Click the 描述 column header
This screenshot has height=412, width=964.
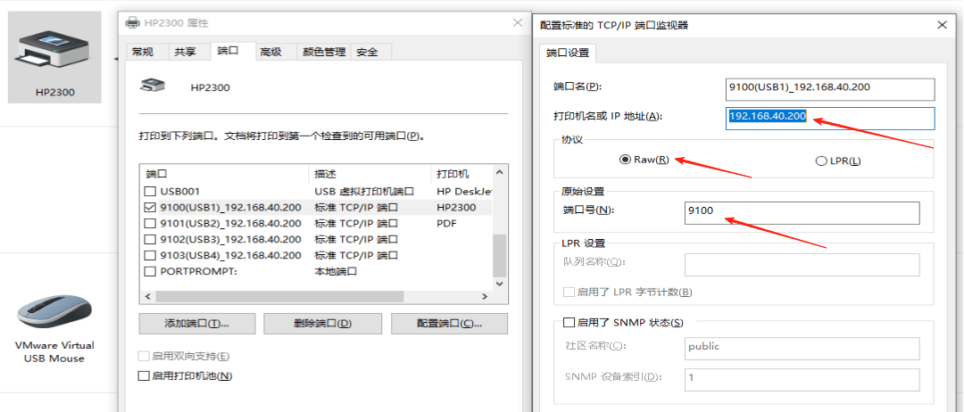click(370, 174)
